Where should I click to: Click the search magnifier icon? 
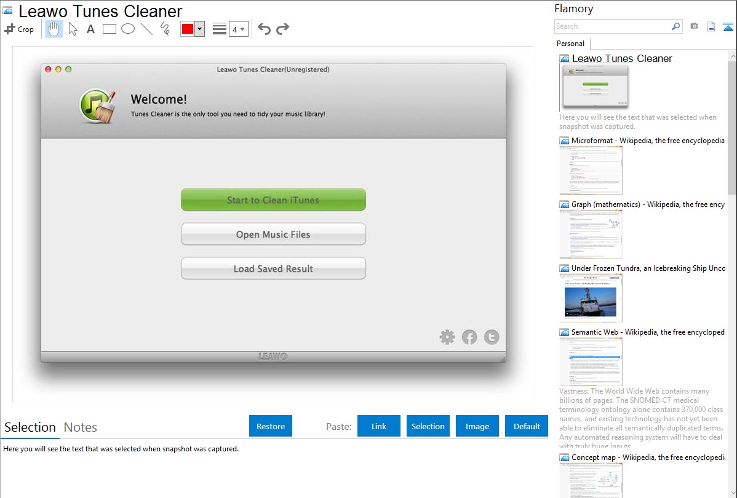(676, 26)
